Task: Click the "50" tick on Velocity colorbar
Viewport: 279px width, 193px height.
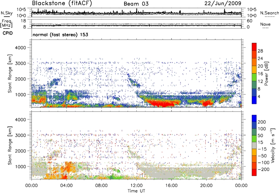Action: tap(260, 136)
